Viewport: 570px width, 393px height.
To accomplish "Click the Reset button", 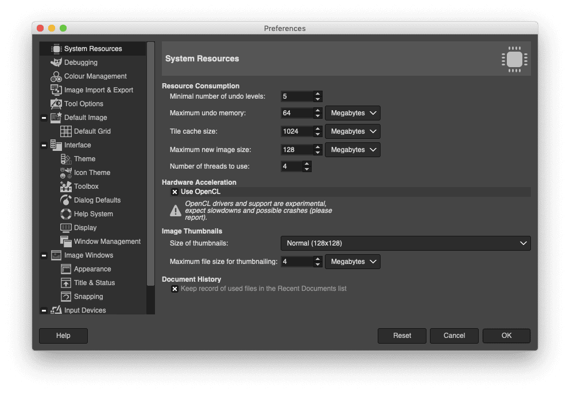I will click(x=402, y=336).
